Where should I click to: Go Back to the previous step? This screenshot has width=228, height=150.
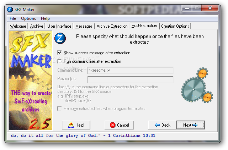pos(163,125)
